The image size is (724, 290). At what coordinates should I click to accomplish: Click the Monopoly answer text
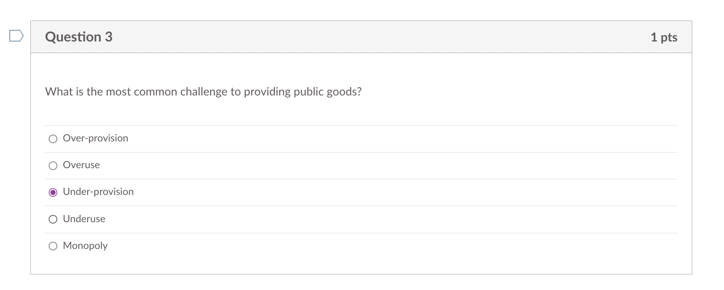tap(85, 245)
